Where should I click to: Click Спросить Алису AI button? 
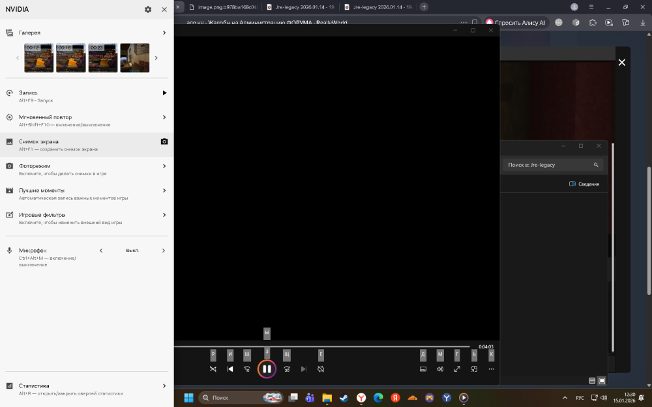click(x=516, y=22)
